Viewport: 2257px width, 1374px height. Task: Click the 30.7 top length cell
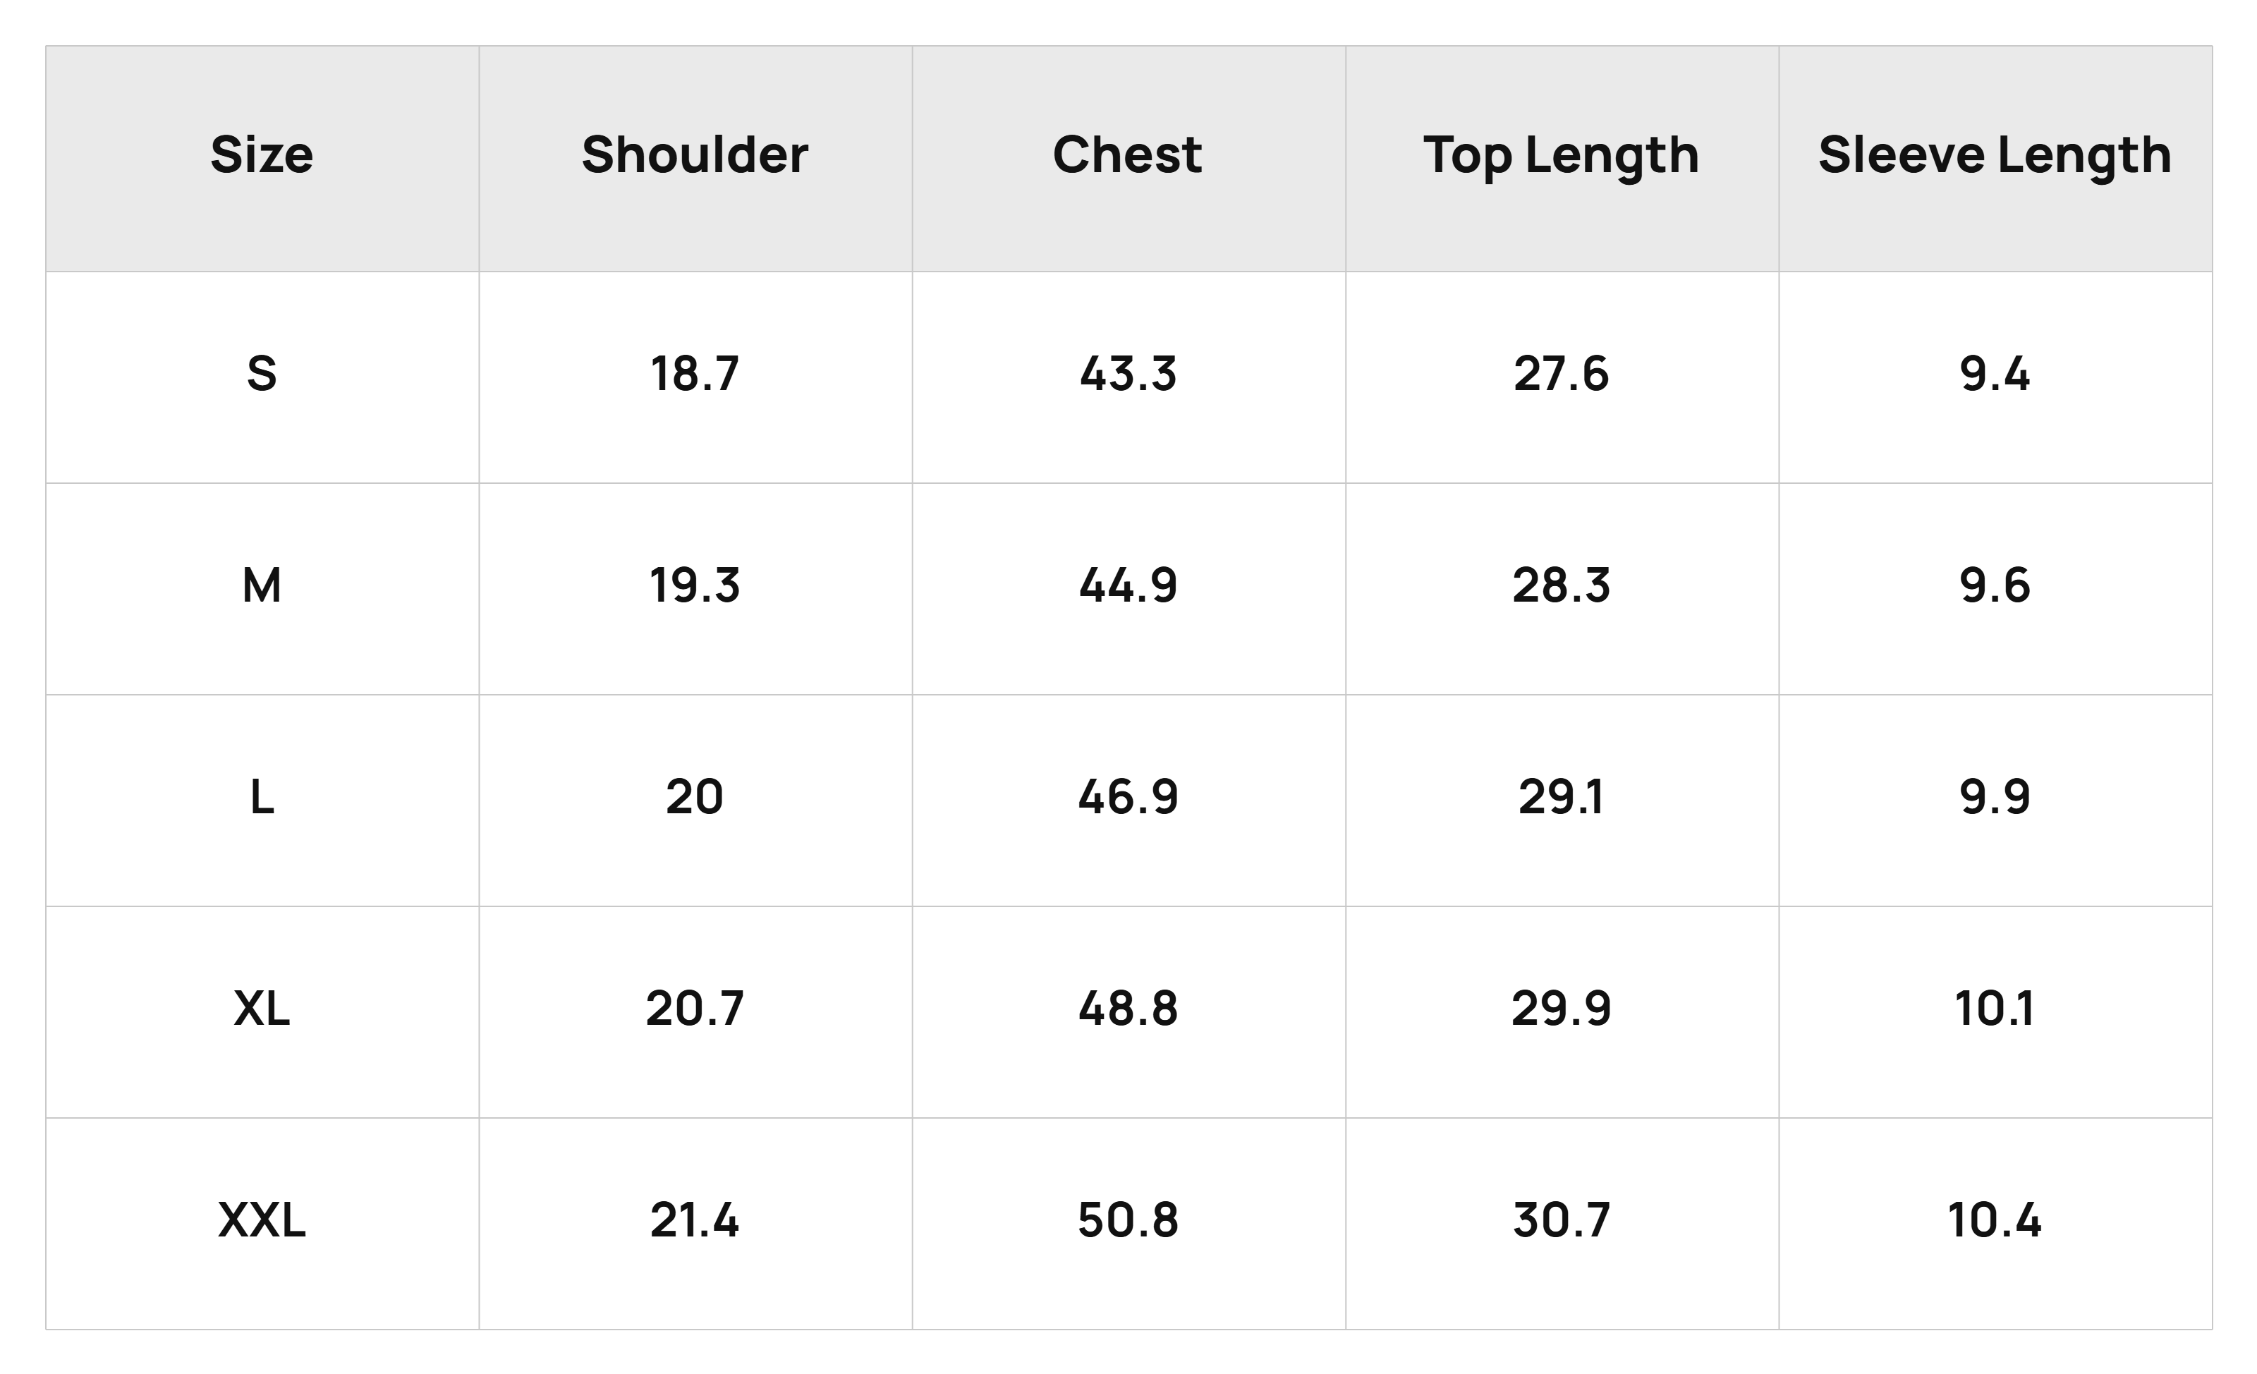tap(1562, 1224)
